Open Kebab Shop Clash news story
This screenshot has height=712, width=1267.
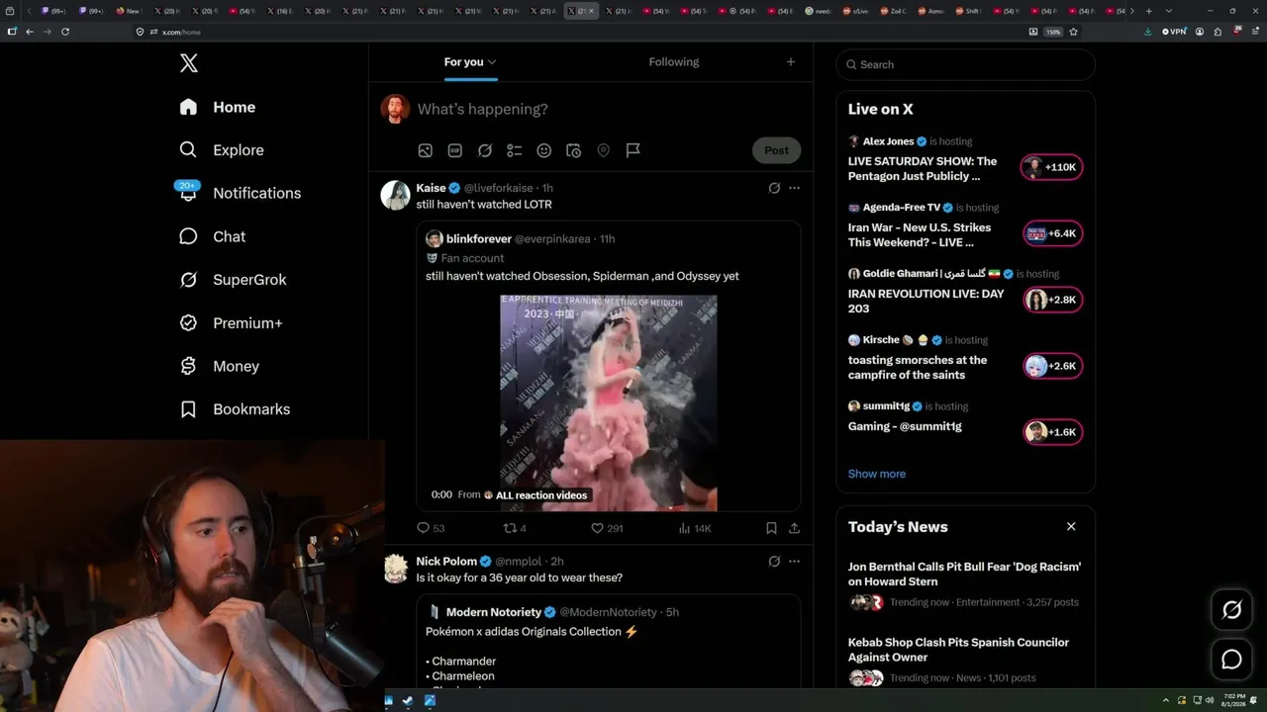[x=964, y=660]
